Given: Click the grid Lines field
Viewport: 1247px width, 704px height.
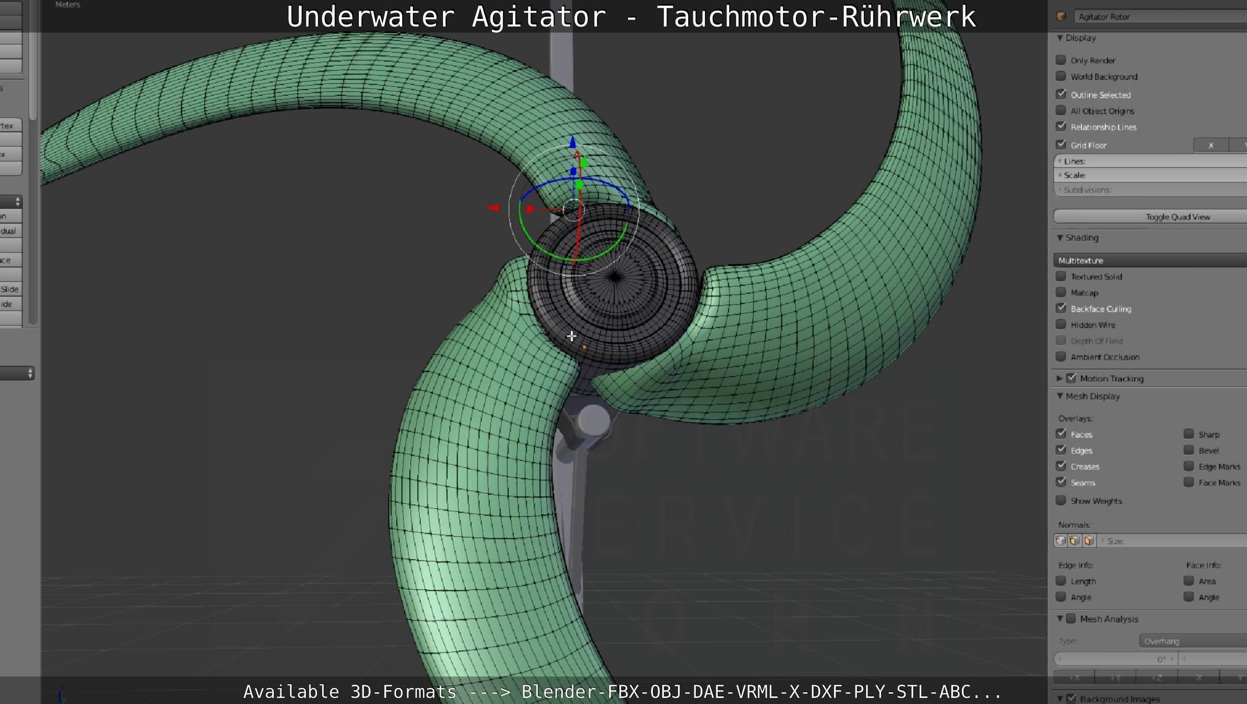Looking at the screenshot, I should click(x=1150, y=161).
